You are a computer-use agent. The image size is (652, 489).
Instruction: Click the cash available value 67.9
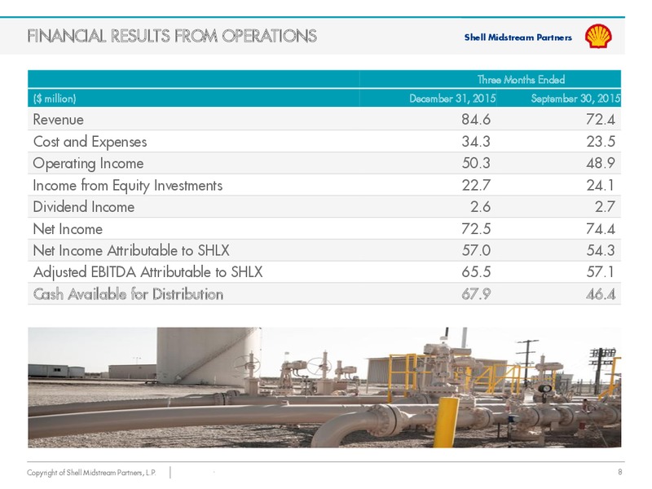tap(476, 294)
